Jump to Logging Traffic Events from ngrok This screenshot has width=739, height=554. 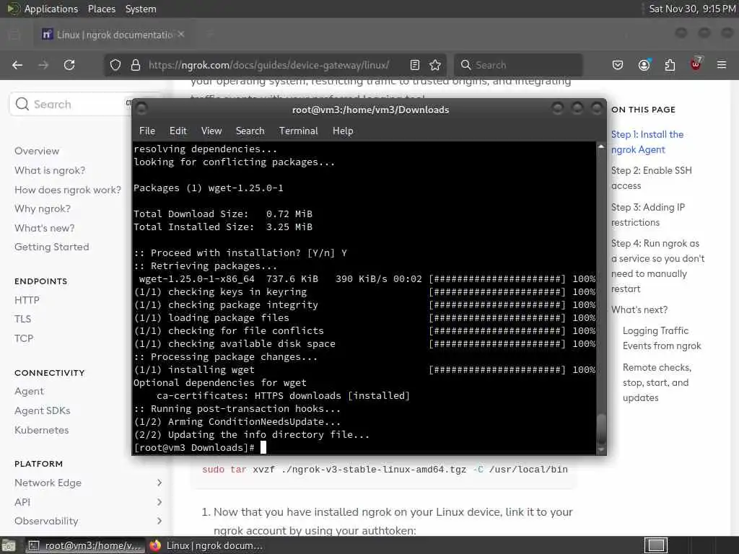[x=662, y=338]
